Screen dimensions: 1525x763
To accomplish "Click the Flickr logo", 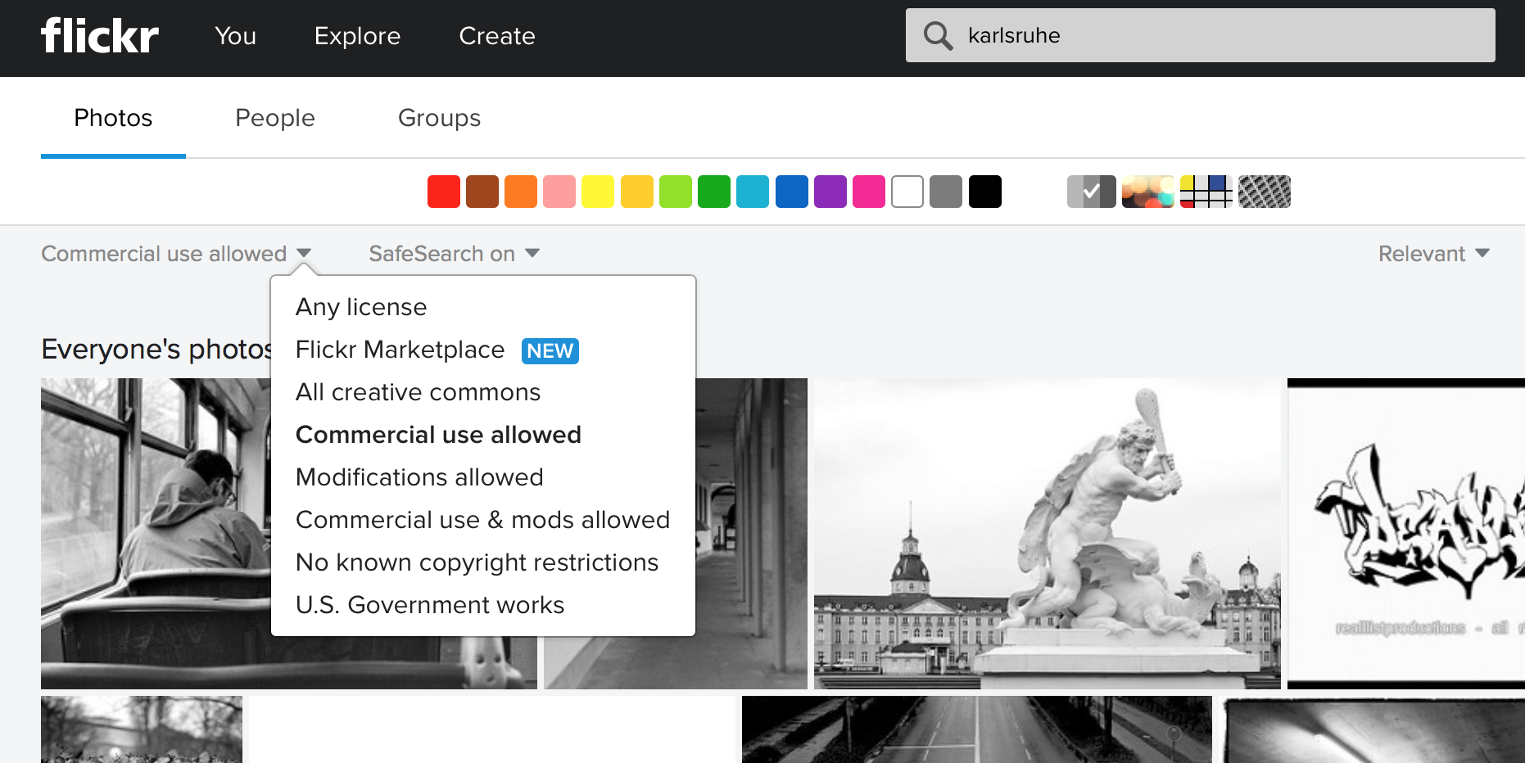I will (100, 35).
